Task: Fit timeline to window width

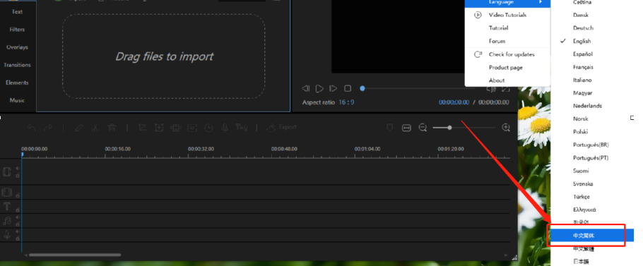Action: click(406, 128)
